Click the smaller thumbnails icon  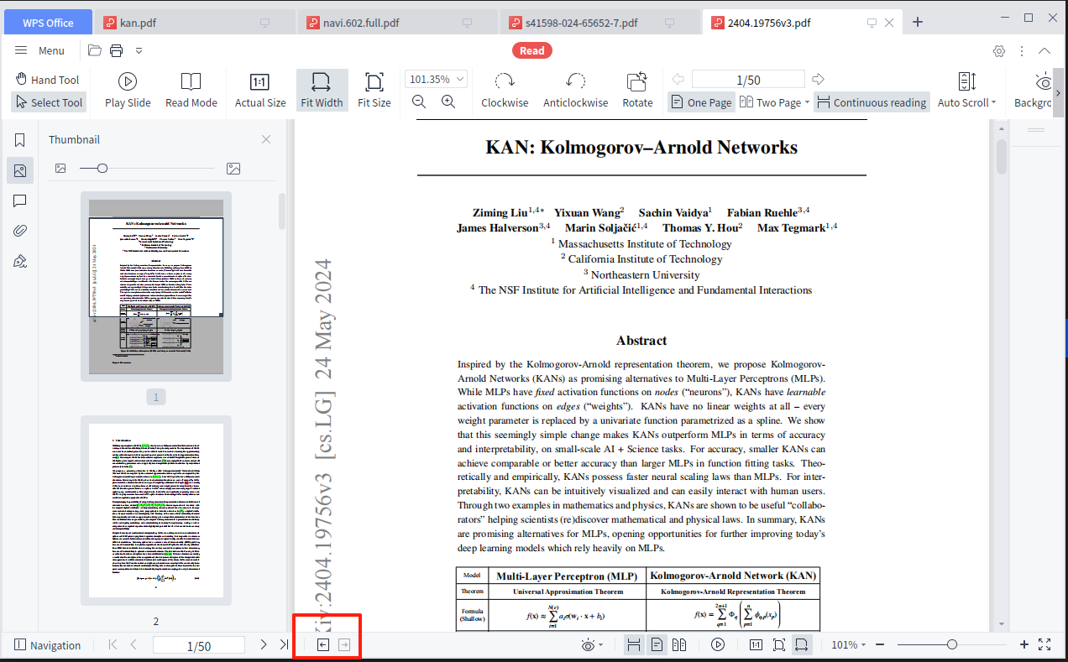[60, 169]
